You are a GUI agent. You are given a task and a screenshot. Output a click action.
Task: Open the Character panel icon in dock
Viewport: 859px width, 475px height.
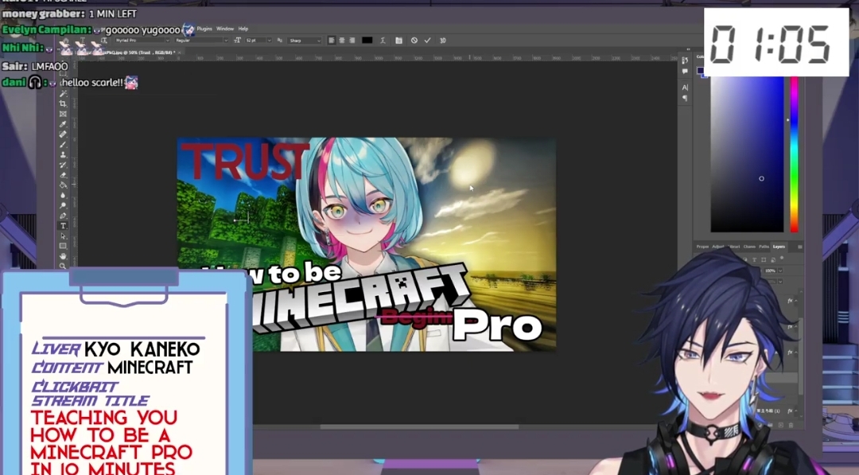685,87
